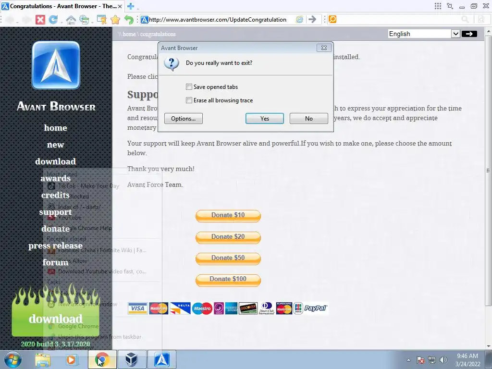Open the donate sidebar link
This screenshot has height=369, width=492.
coord(56,229)
